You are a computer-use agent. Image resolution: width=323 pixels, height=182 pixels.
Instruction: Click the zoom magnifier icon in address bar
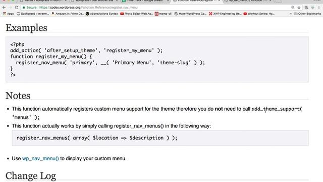(293, 8)
